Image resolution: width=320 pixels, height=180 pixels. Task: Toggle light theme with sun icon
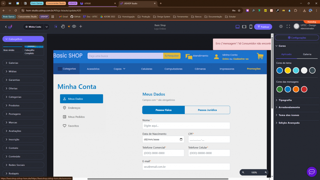click(x=281, y=26)
